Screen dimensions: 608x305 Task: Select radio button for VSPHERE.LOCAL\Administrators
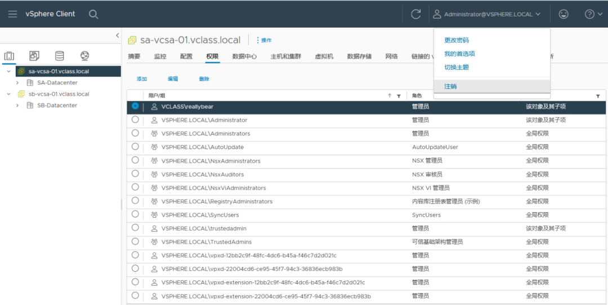click(x=135, y=133)
